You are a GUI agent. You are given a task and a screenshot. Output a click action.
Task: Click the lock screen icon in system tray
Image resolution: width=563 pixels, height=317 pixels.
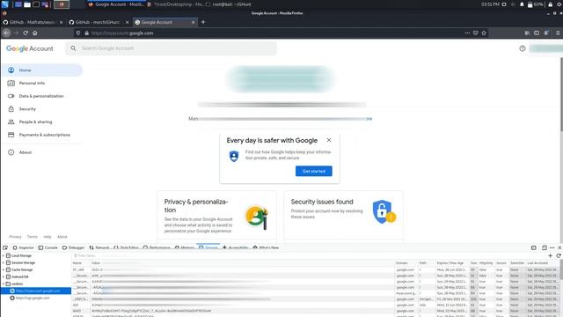coord(550,4)
